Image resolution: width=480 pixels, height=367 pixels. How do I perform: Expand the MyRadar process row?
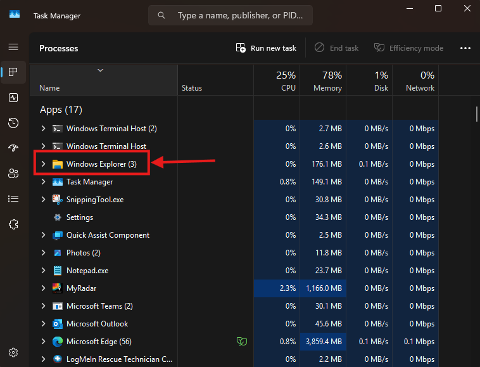[x=43, y=288]
